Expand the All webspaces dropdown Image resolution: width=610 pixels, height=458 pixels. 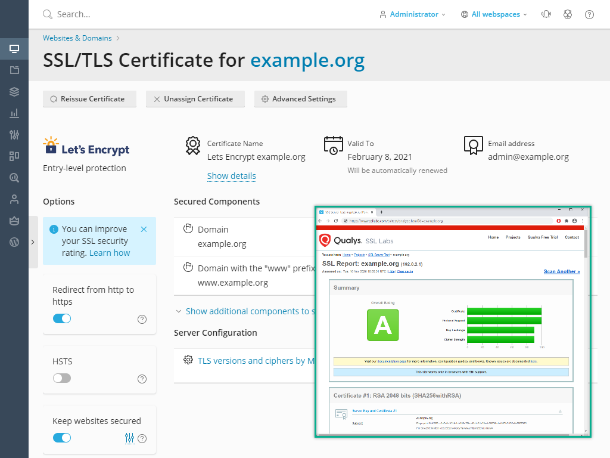point(494,14)
